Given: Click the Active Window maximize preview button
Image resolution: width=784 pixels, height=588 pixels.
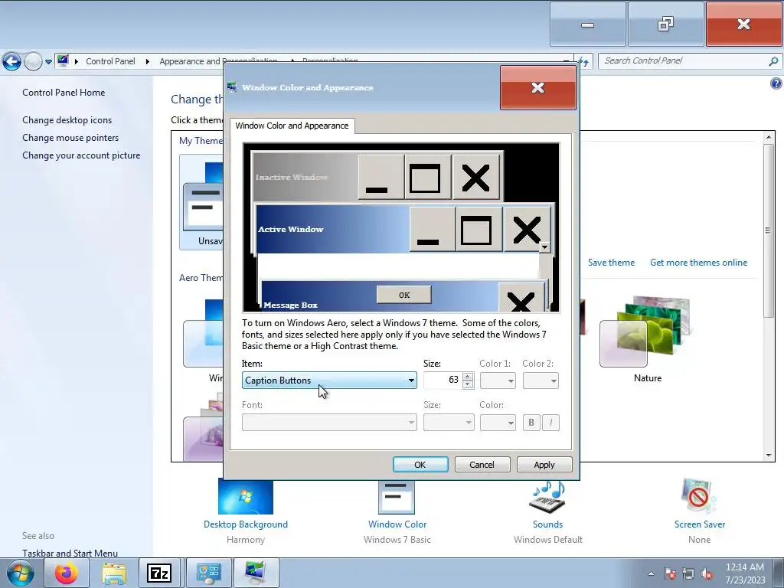Looking at the screenshot, I should [x=479, y=230].
